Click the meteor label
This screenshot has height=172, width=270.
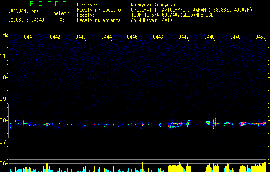(61, 13)
